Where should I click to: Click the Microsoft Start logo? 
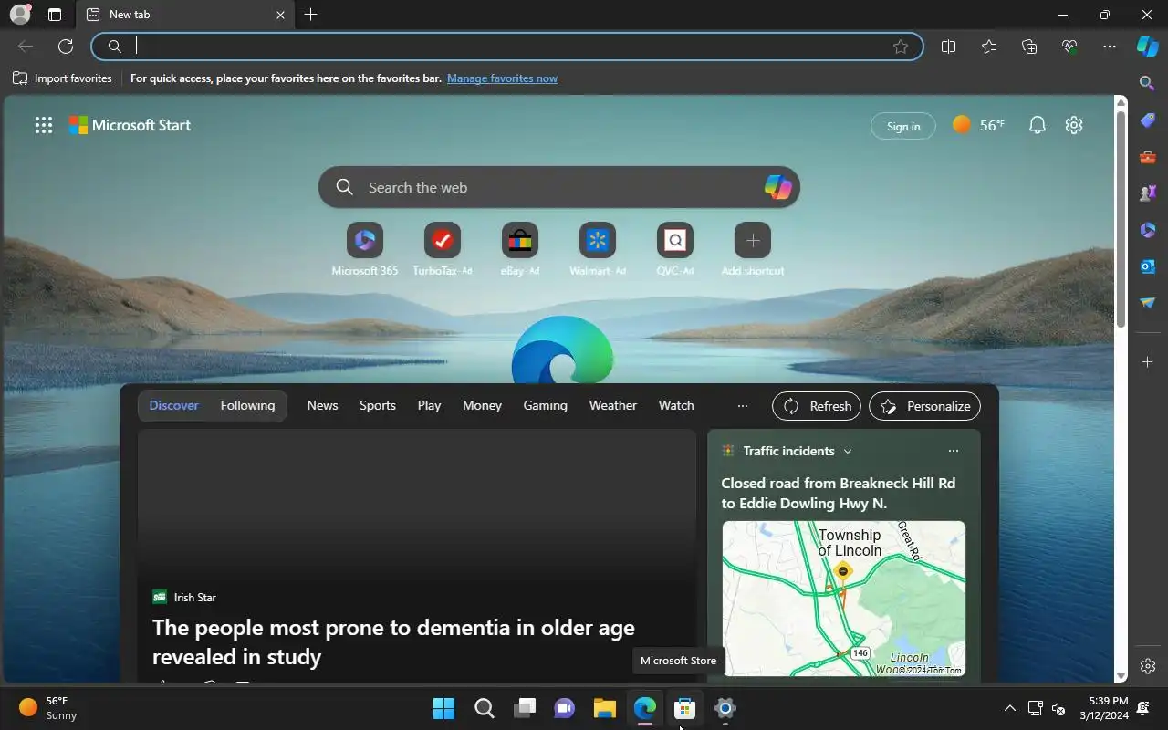click(130, 126)
